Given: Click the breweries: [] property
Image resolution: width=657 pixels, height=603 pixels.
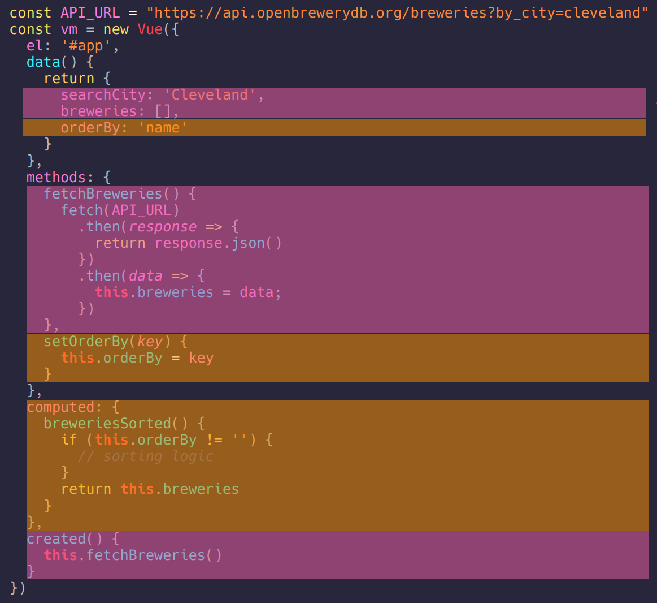Looking at the screenshot, I should pos(120,111).
